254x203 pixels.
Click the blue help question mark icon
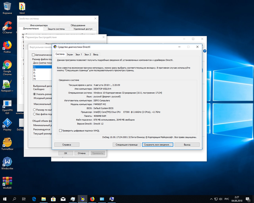(205, 51)
